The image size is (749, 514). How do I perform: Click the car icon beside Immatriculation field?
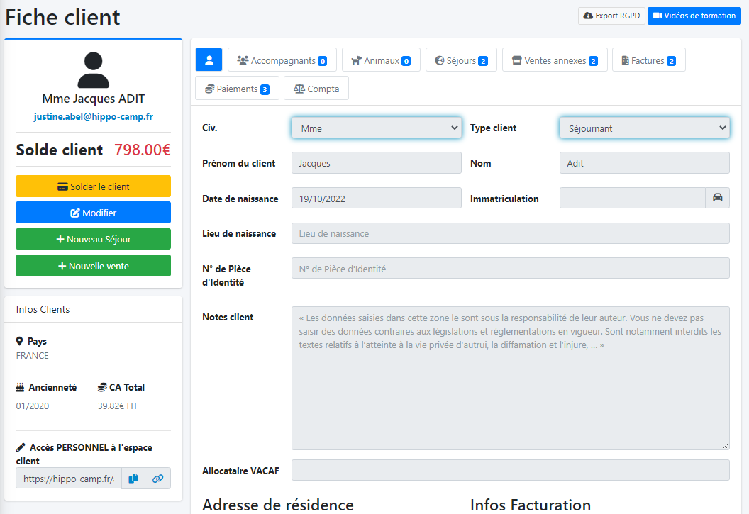(x=717, y=198)
